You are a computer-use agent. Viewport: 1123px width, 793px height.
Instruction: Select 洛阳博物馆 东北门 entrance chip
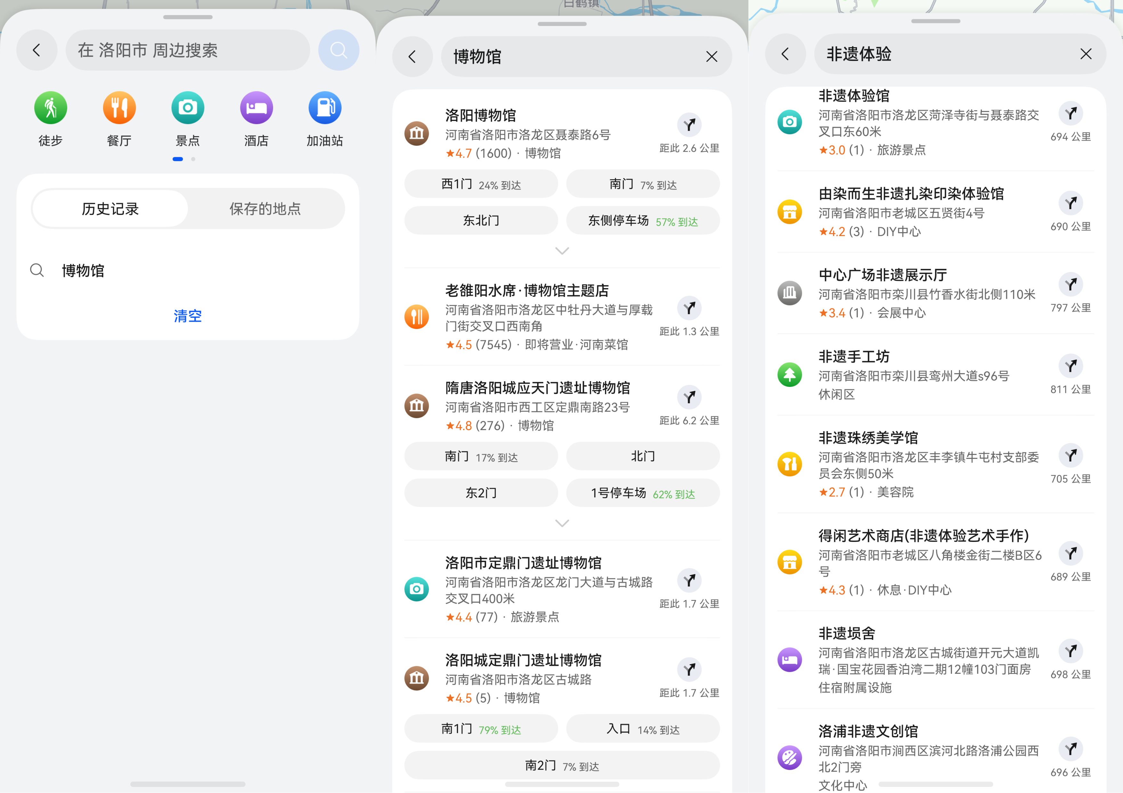click(481, 221)
